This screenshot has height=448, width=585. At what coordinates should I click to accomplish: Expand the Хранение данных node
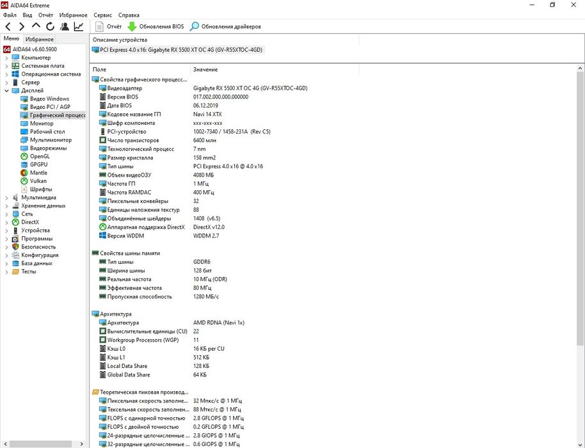[6, 206]
